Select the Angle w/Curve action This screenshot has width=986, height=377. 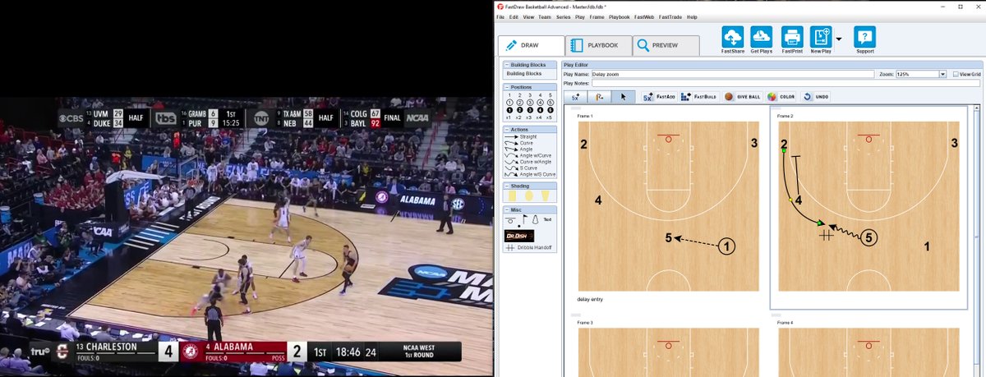[530, 155]
